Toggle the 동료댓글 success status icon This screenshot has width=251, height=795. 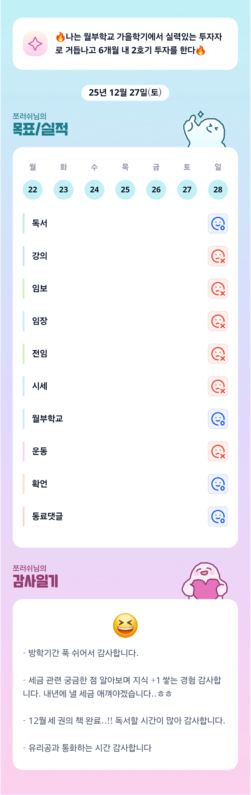(x=218, y=517)
